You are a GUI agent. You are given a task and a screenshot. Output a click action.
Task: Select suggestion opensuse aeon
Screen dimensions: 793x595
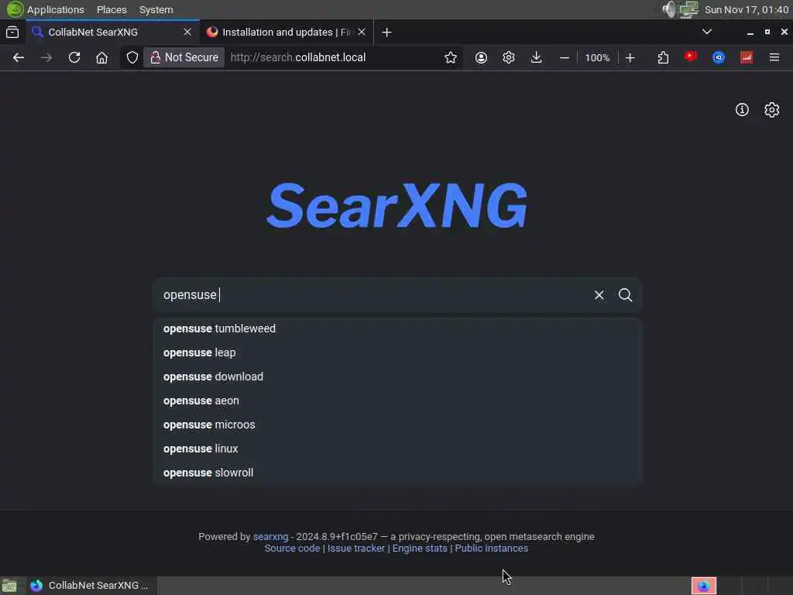pos(397,401)
